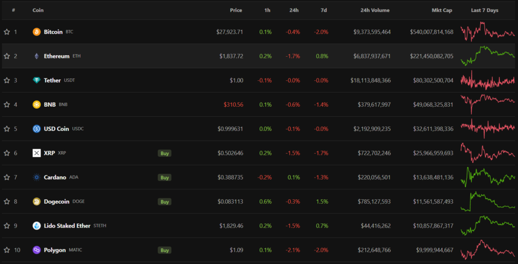518x264 pixels.
Task: Click the Ethereum diamond logo icon
Action: click(x=36, y=56)
